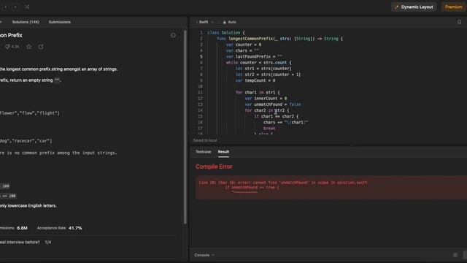Click the 'Compile Error' heading
This screenshot has width=467, height=263.
tap(214, 167)
